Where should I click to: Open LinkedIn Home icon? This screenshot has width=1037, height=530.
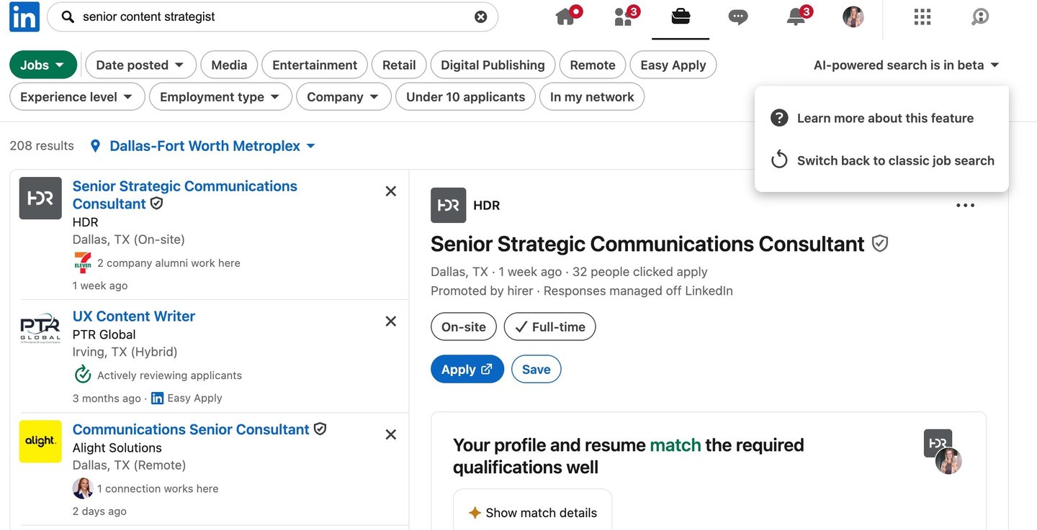coord(567,17)
